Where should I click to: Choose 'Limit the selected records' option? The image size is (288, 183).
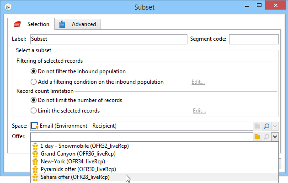33,110
